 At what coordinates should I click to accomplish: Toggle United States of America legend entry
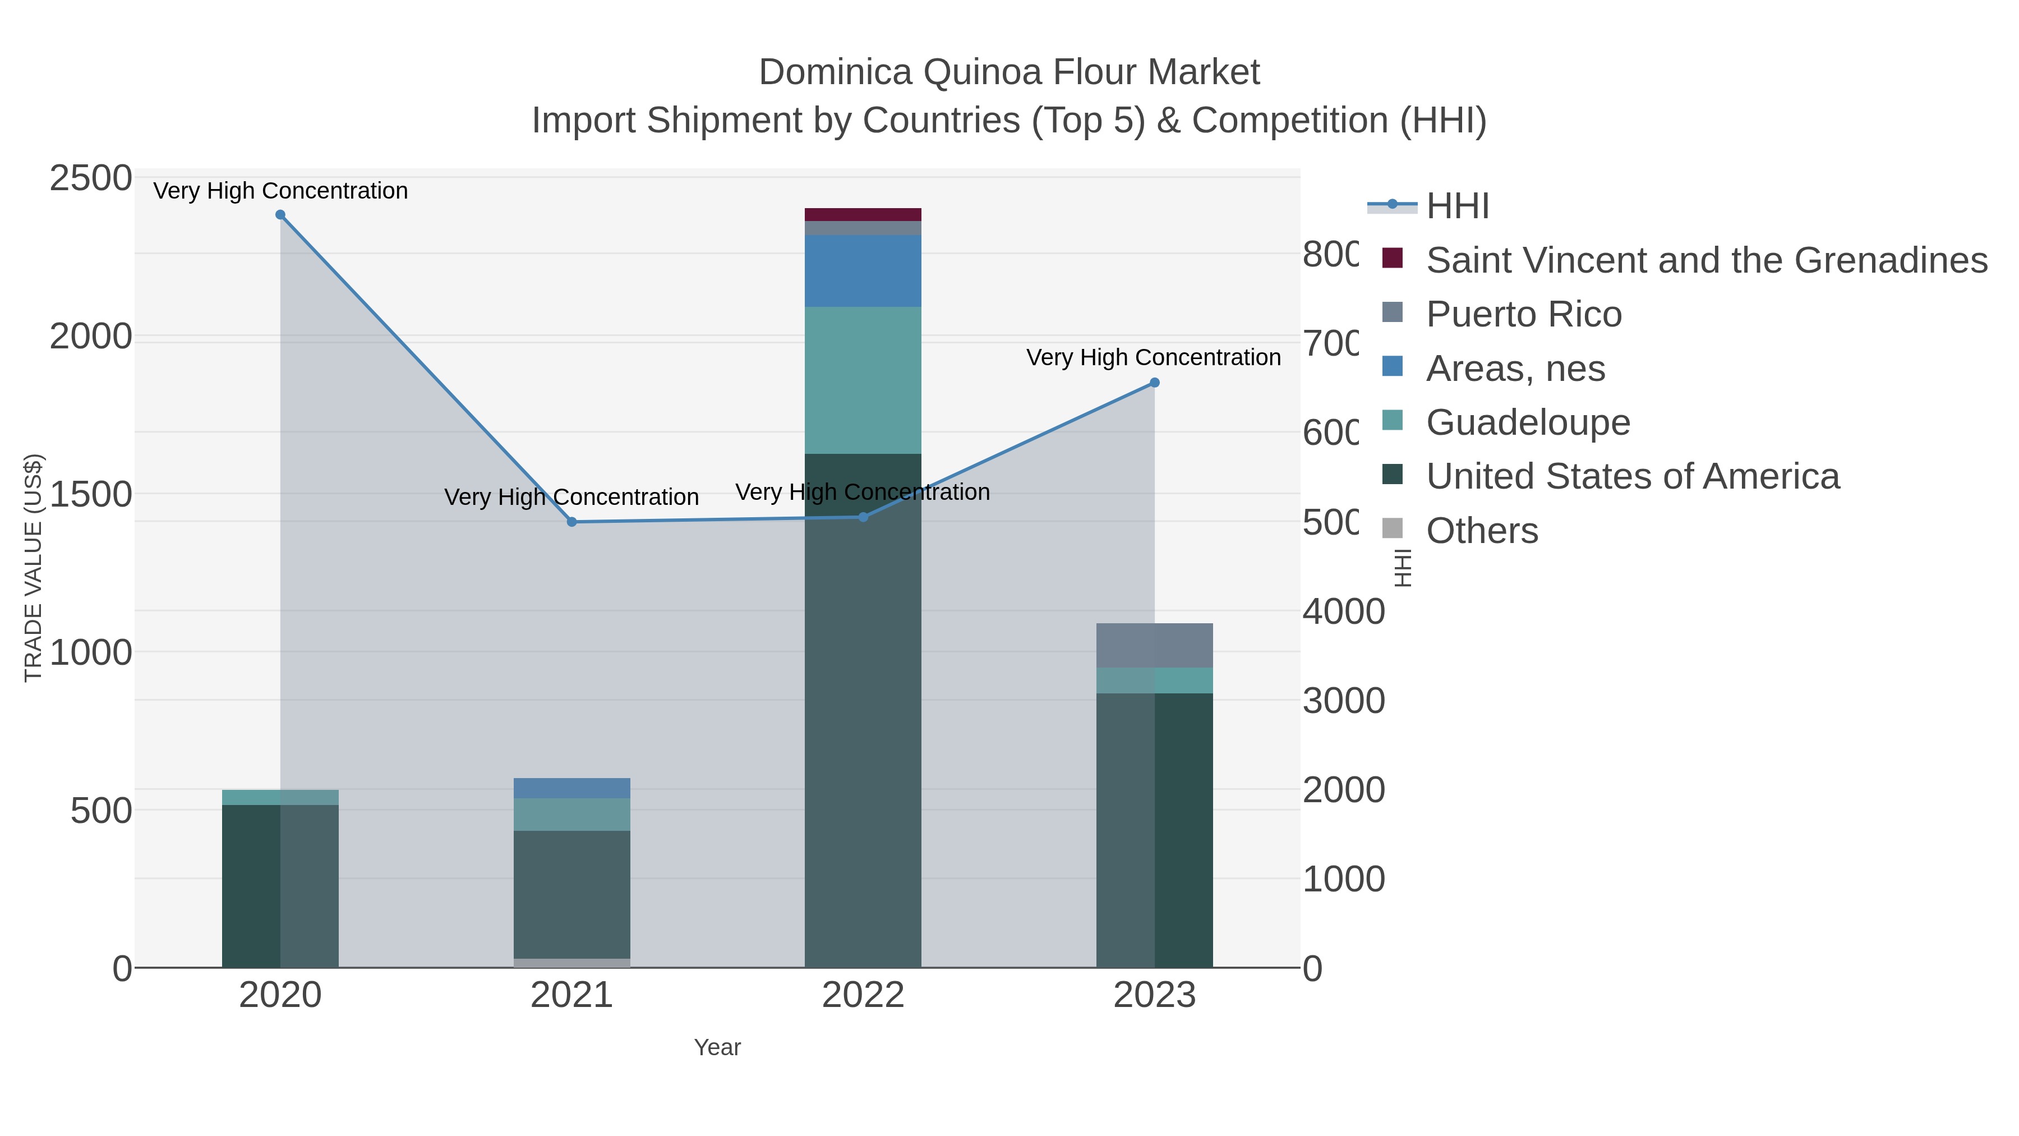[x=1603, y=477]
